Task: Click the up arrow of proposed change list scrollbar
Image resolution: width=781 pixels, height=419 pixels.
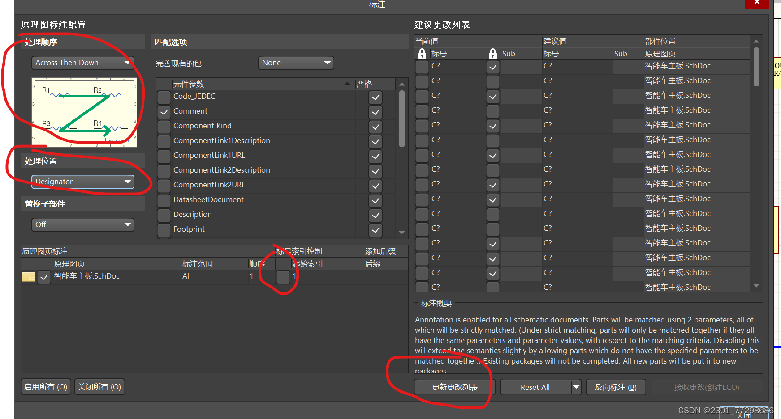Action: pyautogui.click(x=756, y=41)
